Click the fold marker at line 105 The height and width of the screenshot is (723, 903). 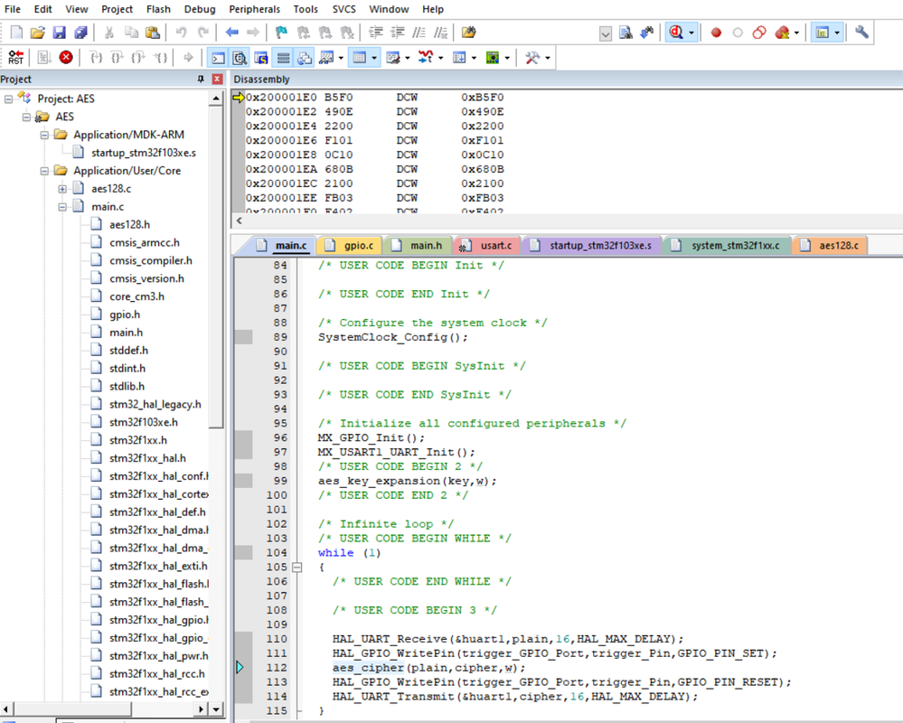click(296, 568)
